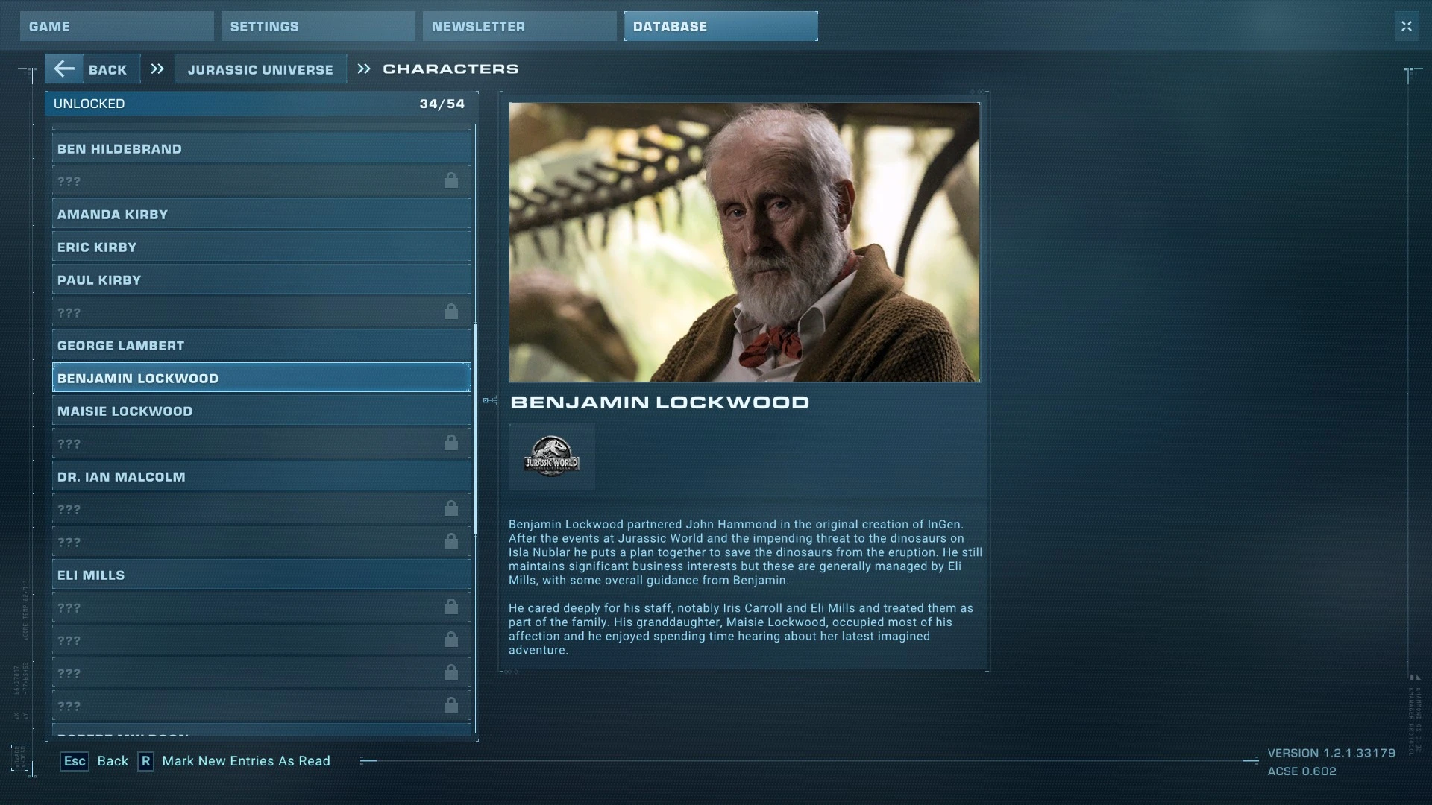Mark New Entries As Read
1432x805 pixels.
pyautogui.click(x=246, y=761)
